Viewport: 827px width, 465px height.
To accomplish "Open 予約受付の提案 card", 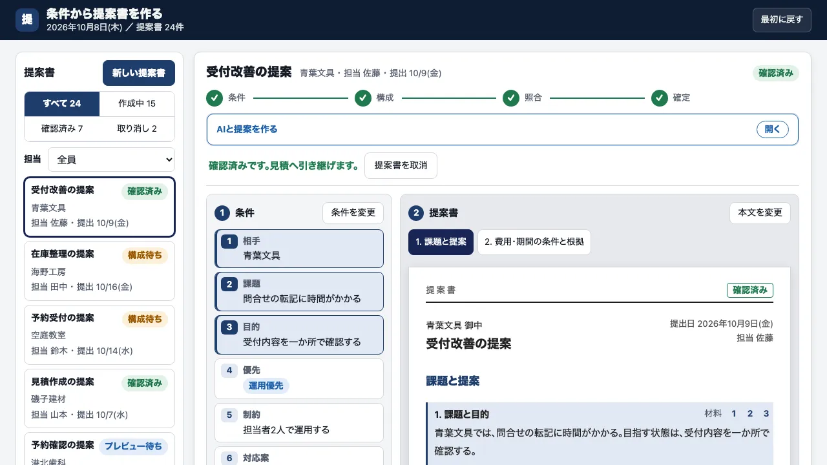I will pos(99,335).
